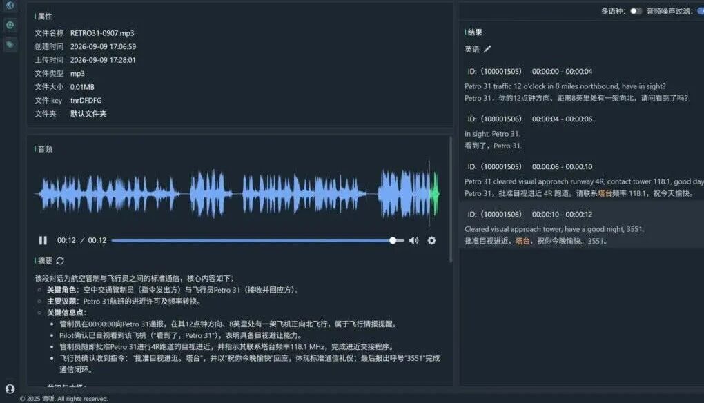
Task: Open the tag icon in the sidebar
Action: click(10, 44)
